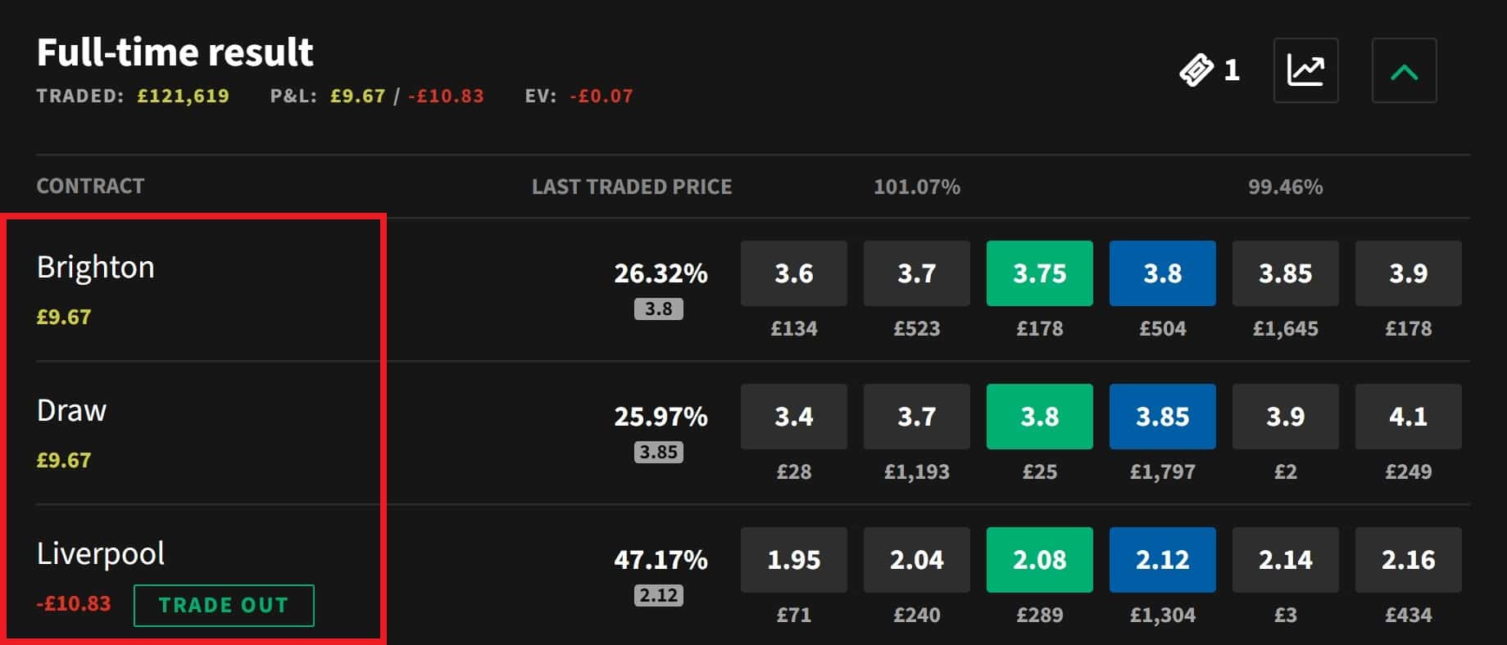Viewport: 1507px width, 645px height.
Task: Click the Liverpool contract name
Action: pos(101,554)
